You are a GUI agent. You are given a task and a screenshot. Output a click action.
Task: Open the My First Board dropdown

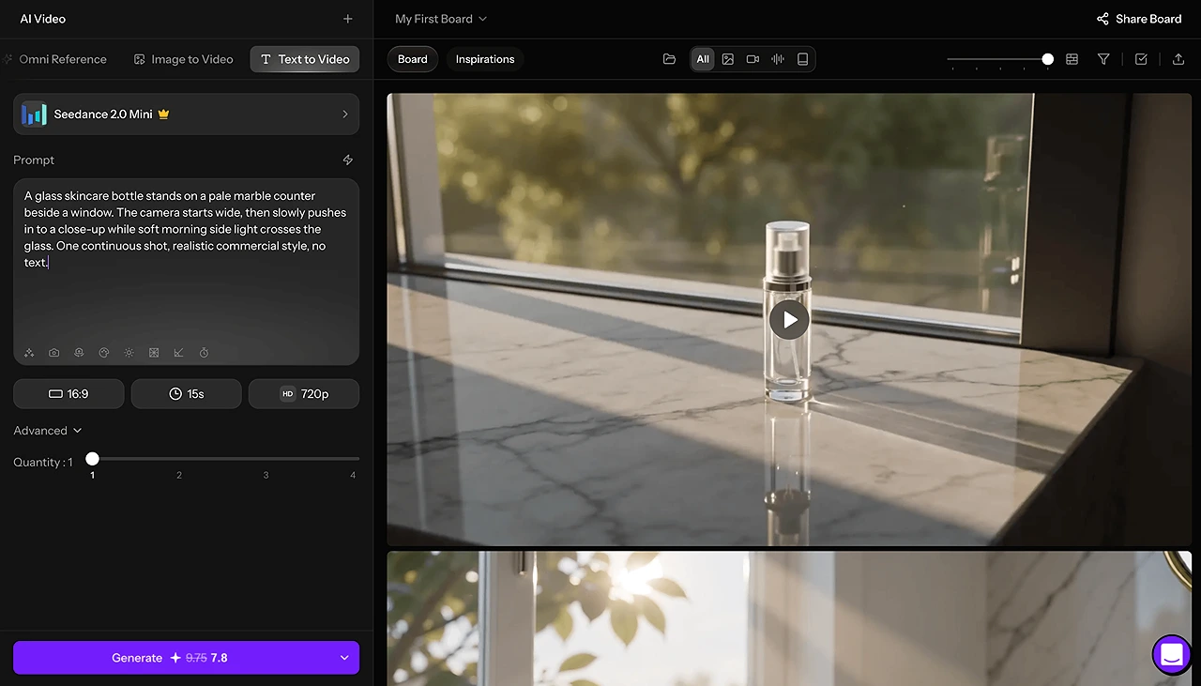pos(441,19)
